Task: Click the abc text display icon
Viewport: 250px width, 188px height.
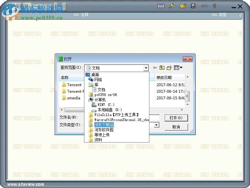Action: coord(205,6)
